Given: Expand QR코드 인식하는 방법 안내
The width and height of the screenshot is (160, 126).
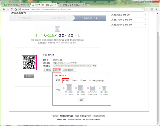Looking at the screenshot, I should click(x=128, y=25).
